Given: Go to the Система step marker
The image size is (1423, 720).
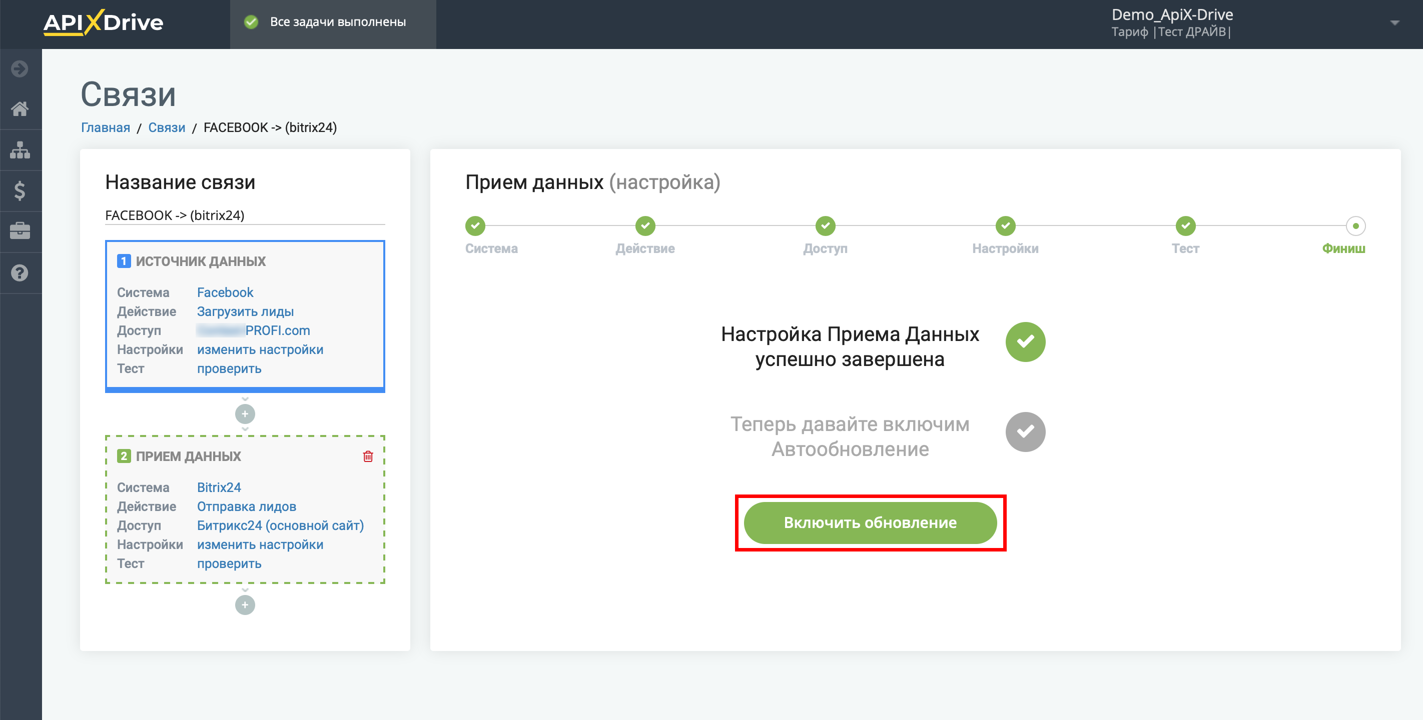Looking at the screenshot, I should click(x=475, y=225).
